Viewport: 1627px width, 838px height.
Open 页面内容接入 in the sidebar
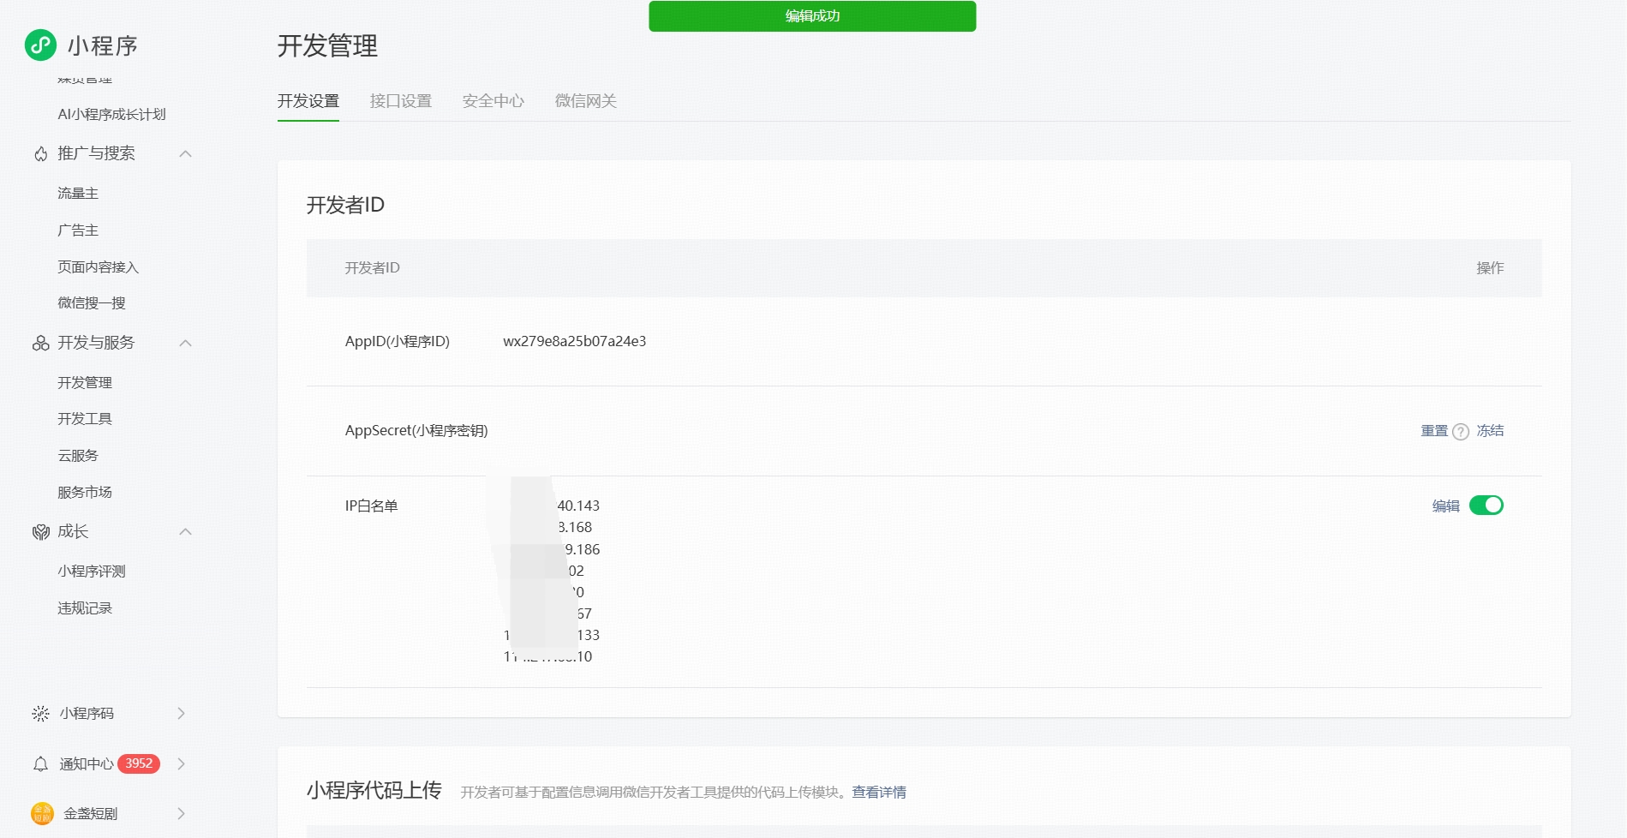tap(98, 267)
